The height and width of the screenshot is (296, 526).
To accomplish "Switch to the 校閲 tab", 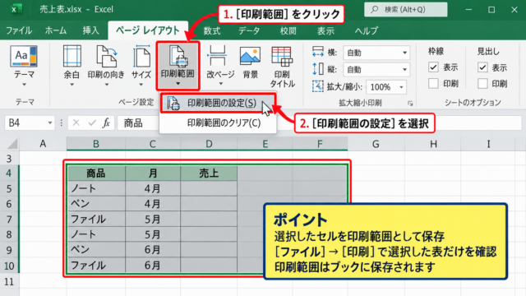I will [288, 31].
